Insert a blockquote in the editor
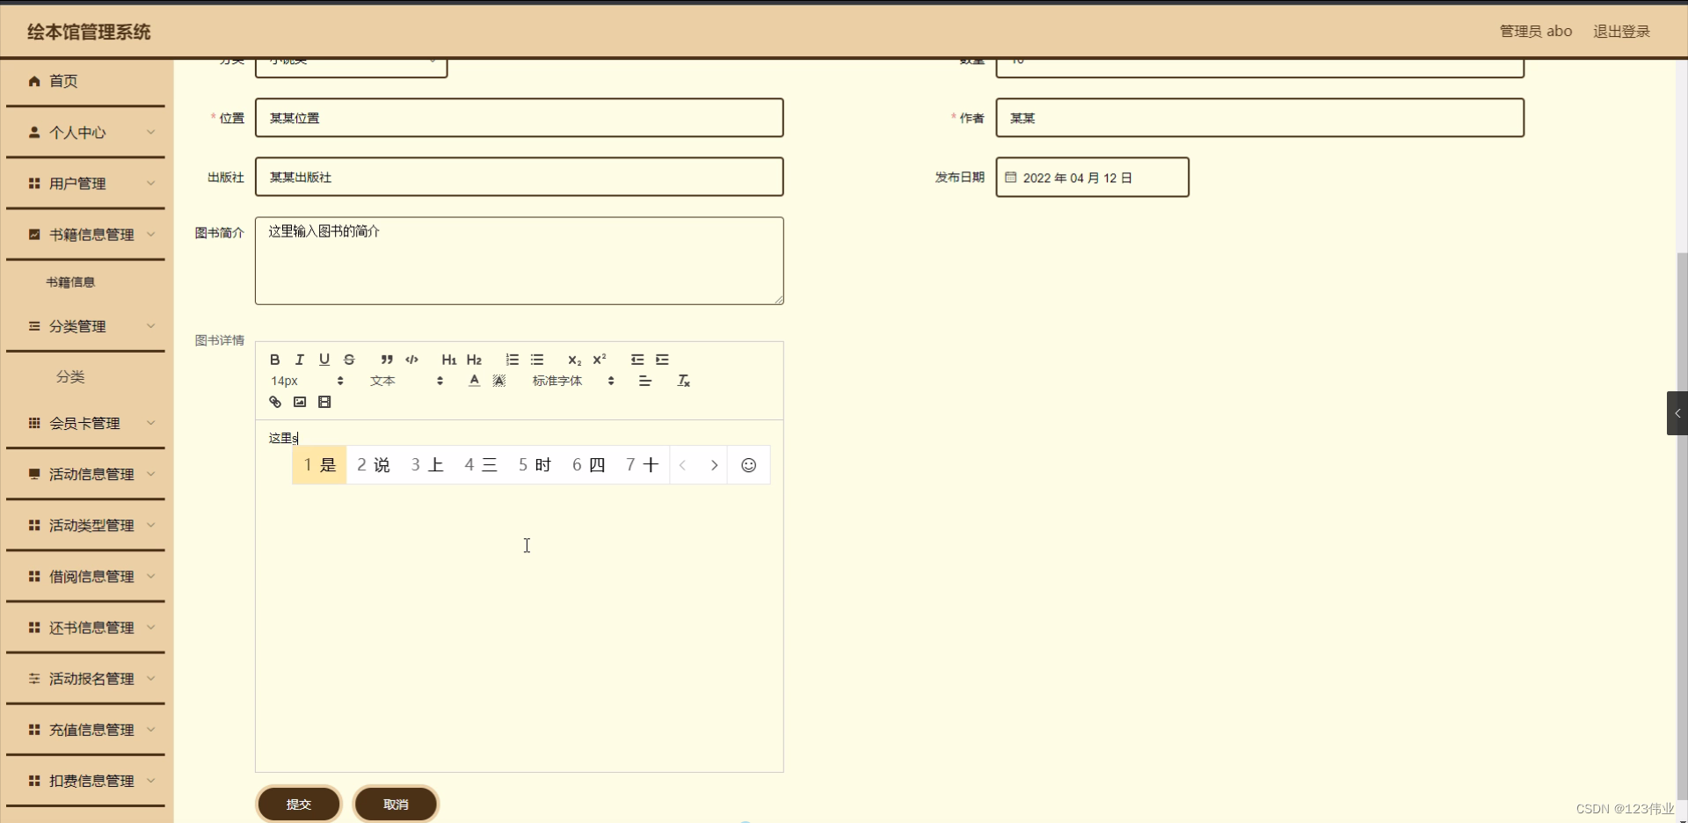 387,360
